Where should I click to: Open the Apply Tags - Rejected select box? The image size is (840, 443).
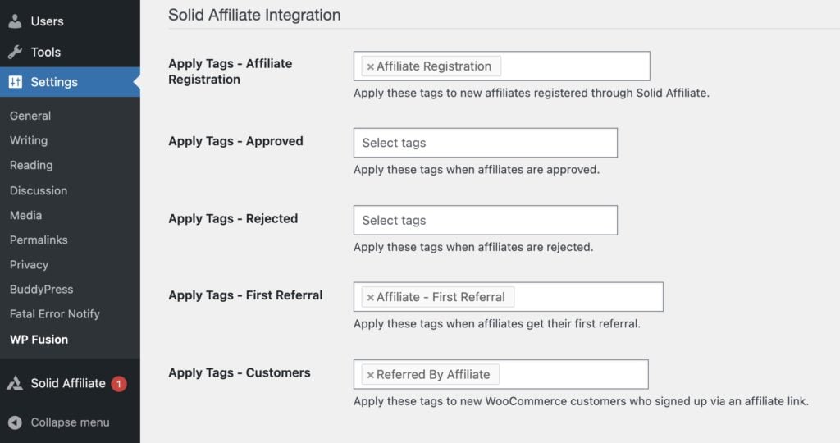(x=486, y=220)
